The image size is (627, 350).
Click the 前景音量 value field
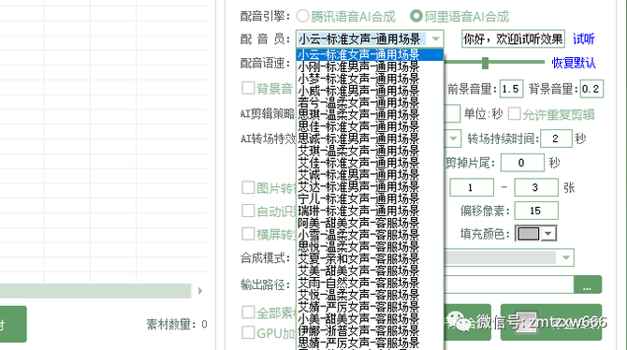[x=511, y=89]
